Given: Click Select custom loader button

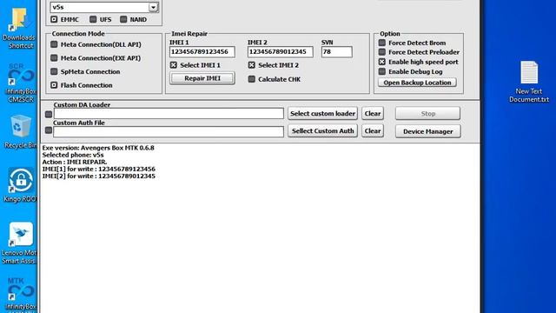Looking at the screenshot, I should click(322, 114).
